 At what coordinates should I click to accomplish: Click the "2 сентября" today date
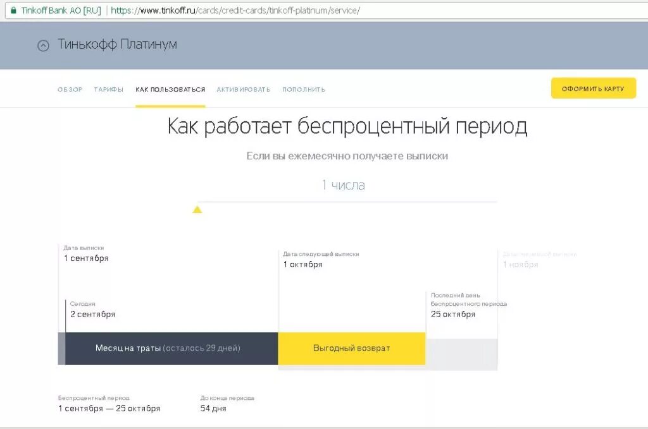pos(92,314)
